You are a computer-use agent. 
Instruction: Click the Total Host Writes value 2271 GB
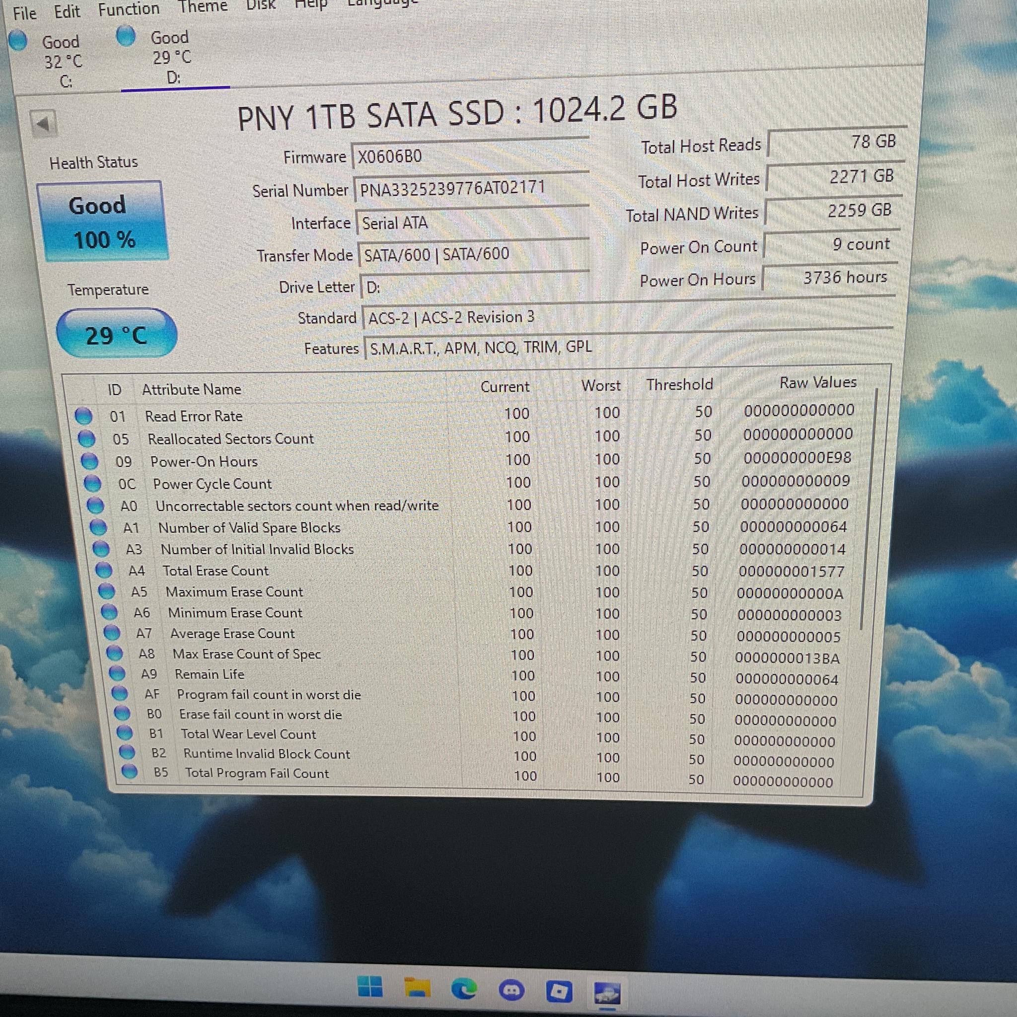(x=835, y=176)
